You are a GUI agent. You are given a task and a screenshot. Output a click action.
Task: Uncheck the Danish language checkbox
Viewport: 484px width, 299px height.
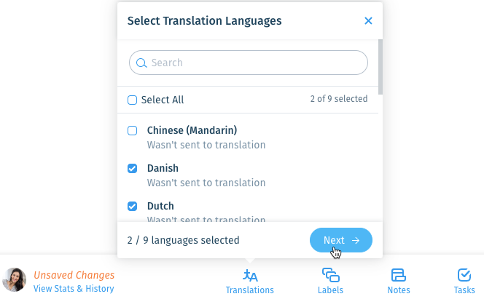pyautogui.click(x=132, y=169)
